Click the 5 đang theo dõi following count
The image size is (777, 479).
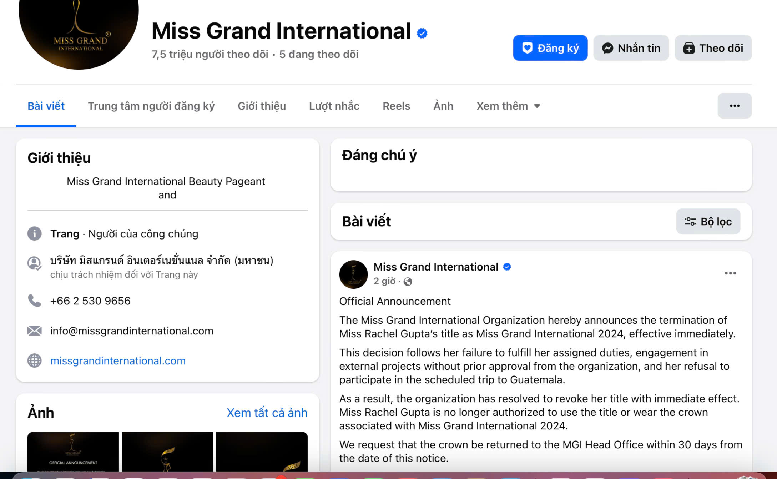319,54
